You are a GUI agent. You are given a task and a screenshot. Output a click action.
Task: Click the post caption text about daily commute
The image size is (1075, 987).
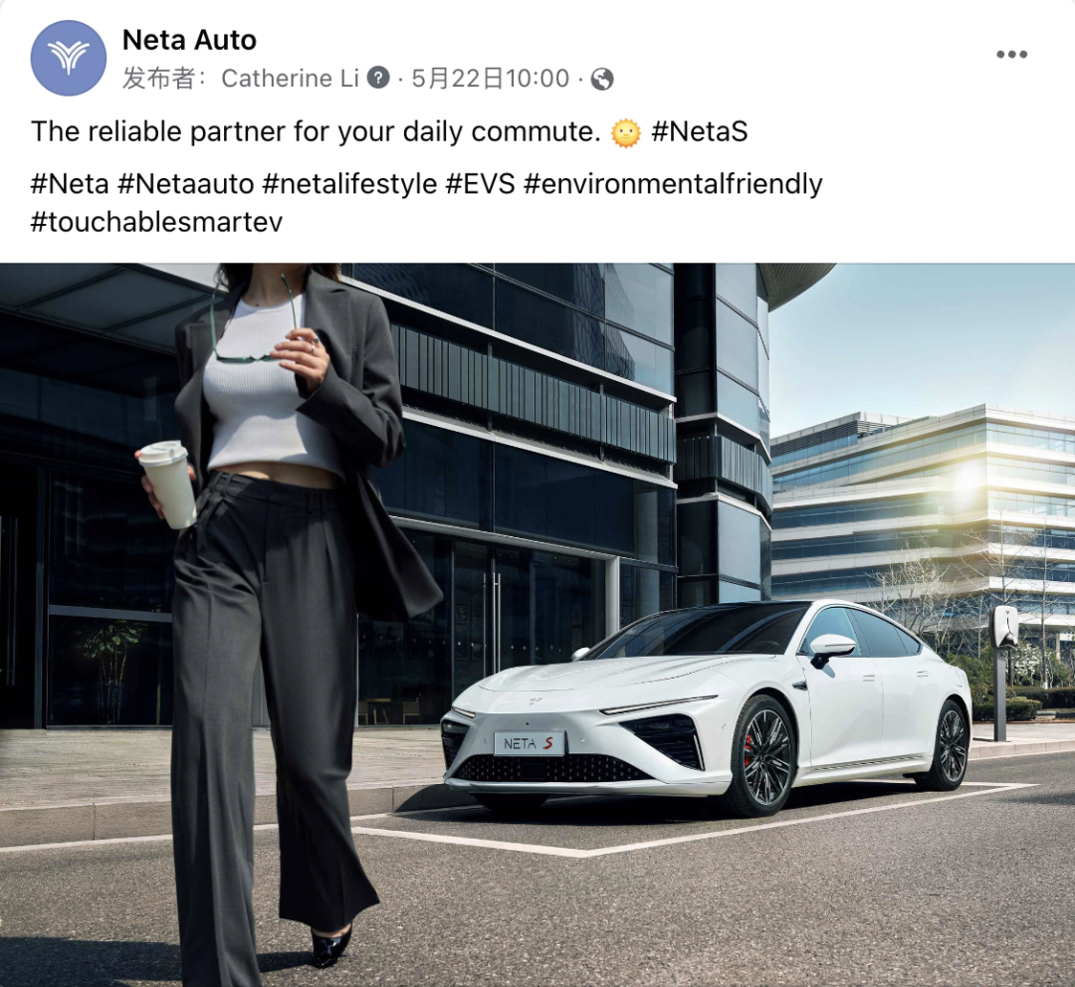coord(316,131)
